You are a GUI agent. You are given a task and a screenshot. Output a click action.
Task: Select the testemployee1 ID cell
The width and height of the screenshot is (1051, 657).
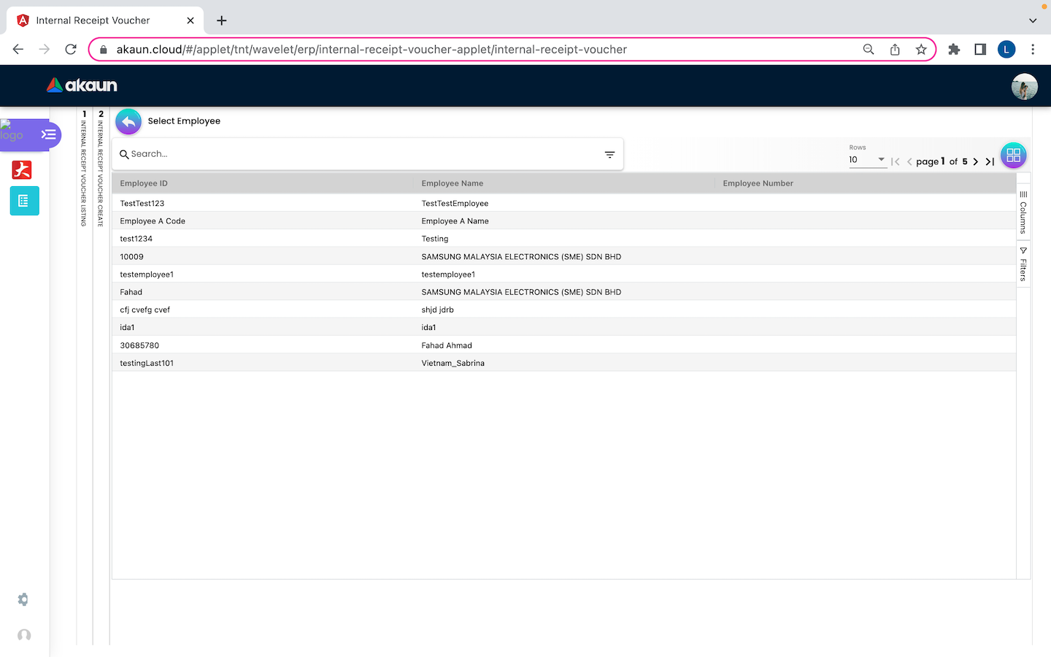[x=147, y=274]
